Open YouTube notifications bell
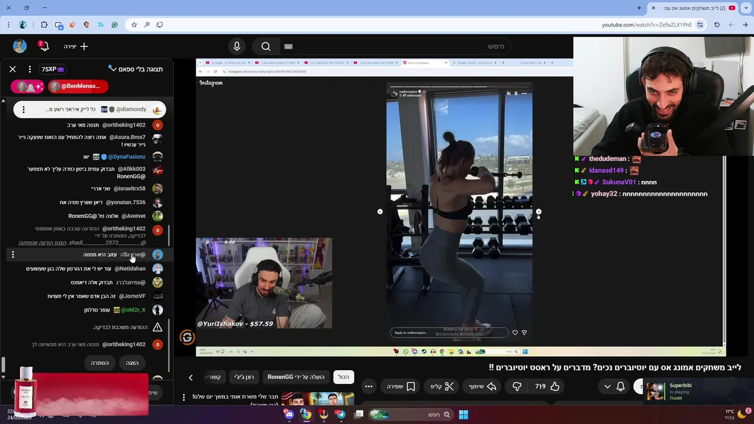This screenshot has height=424, width=754. (43, 46)
